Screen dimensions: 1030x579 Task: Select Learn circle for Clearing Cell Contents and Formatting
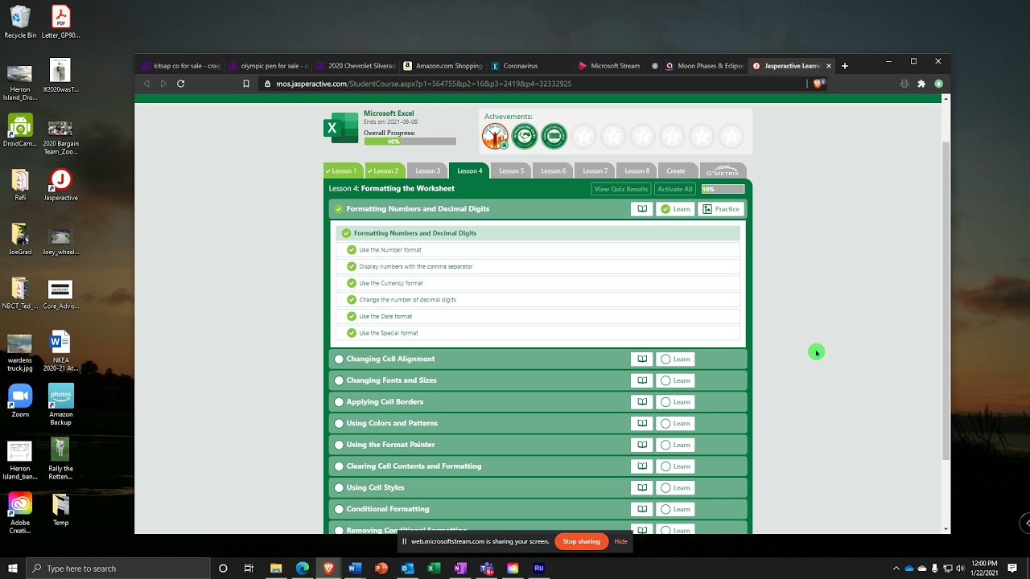pyautogui.click(x=665, y=466)
